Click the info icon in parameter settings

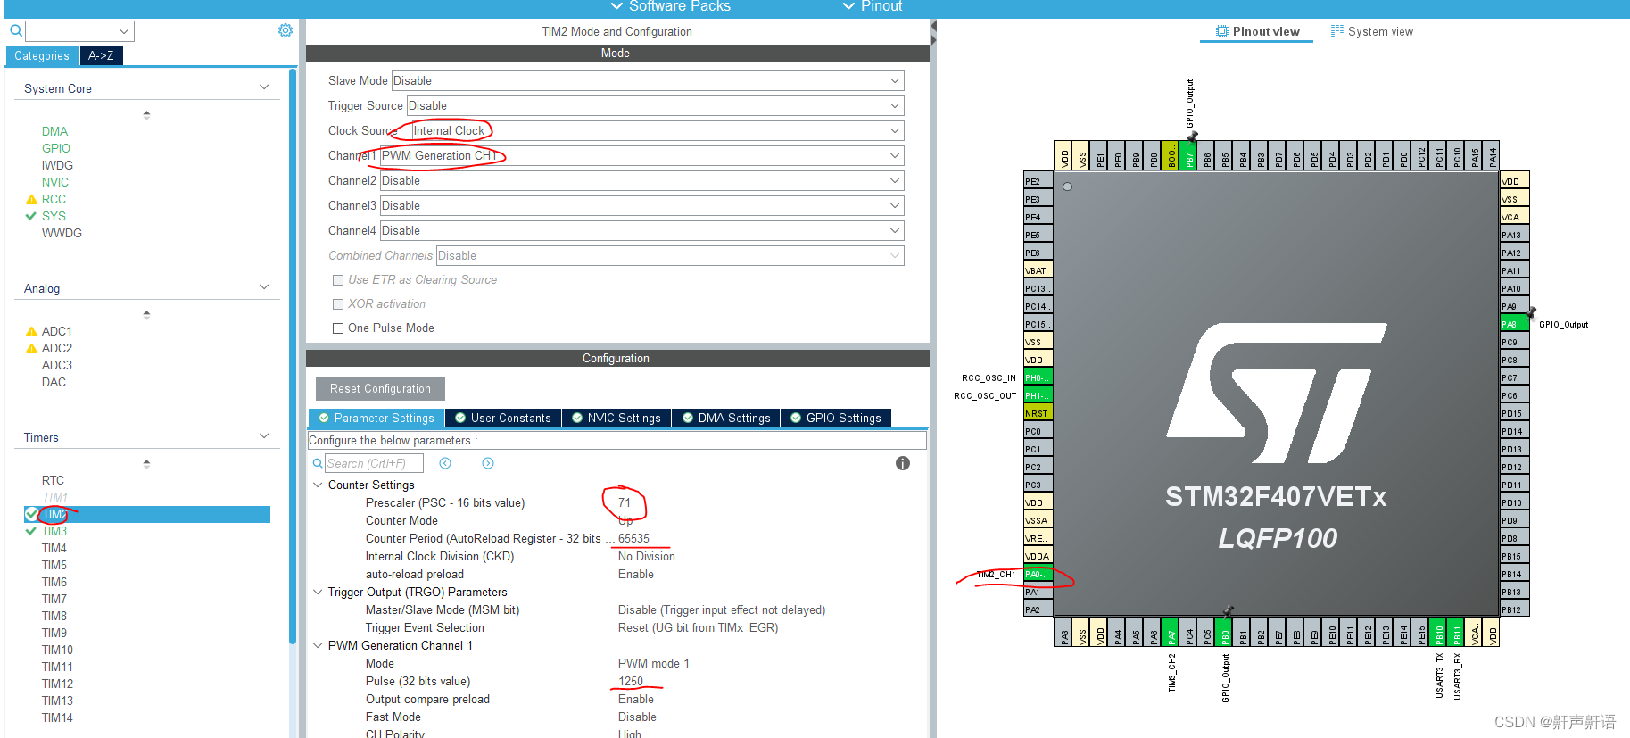point(903,463)
